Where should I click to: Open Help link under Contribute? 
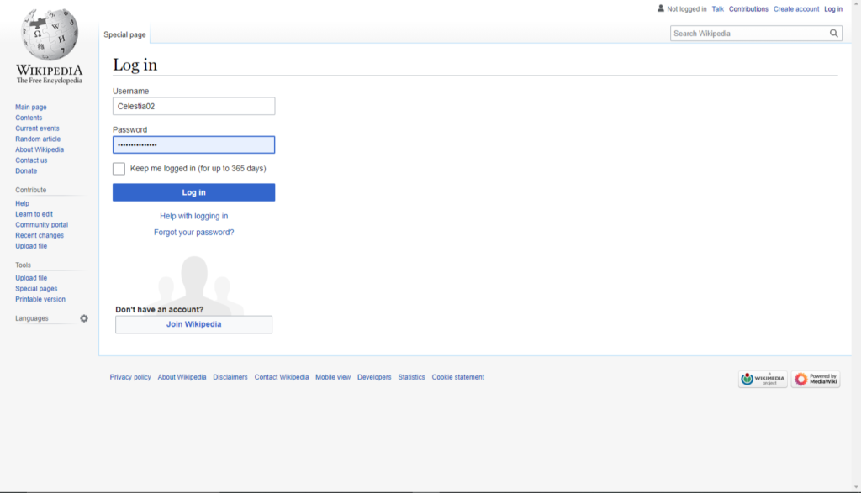[23, 203]
